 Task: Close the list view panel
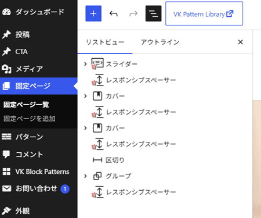[x=240, y=42]
